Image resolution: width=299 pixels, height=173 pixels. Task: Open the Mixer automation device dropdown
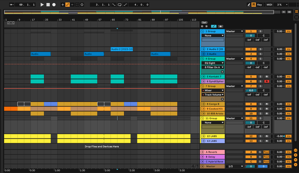coord(213,90)
